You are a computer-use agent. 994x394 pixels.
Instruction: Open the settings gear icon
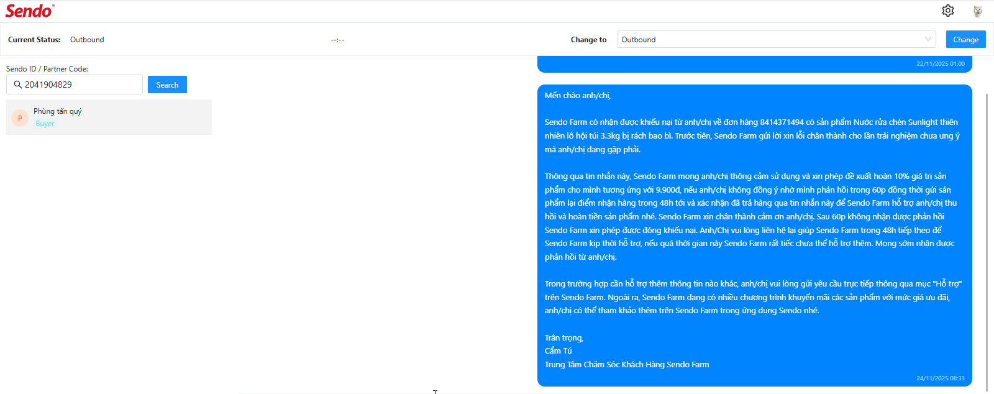[x=947, y=11]
